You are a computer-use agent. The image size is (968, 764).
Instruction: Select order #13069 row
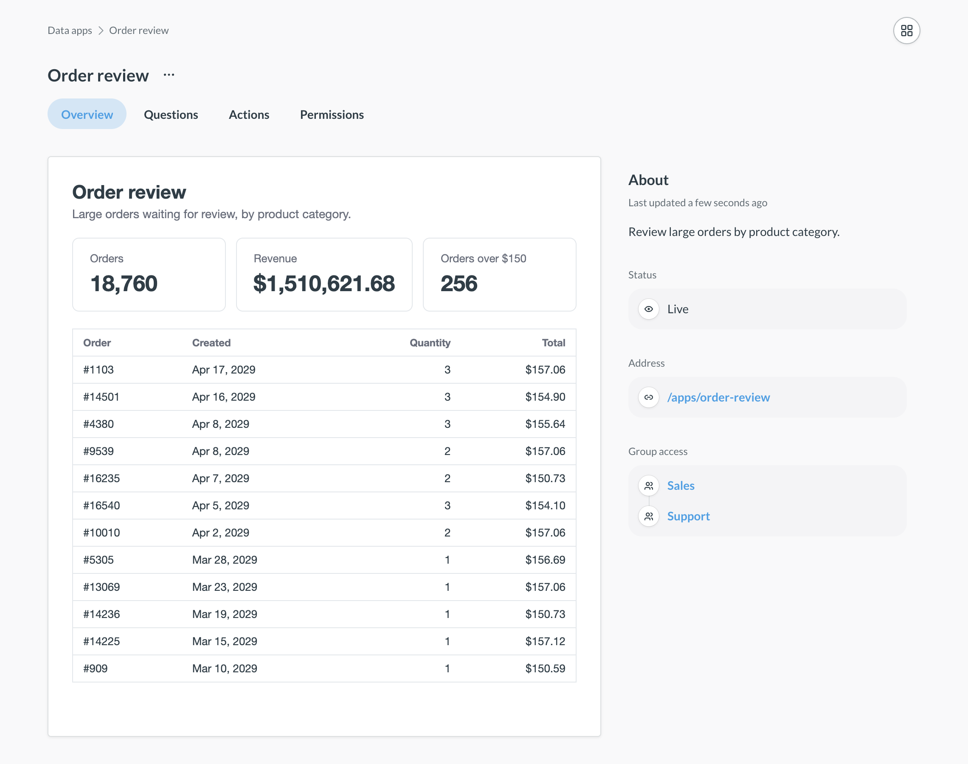click(324, 587)
